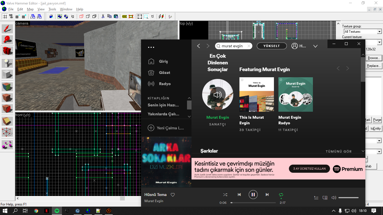Collapse the KİTAPLIĞIN section with up chevron
The image size is (383, 215).
189,98
